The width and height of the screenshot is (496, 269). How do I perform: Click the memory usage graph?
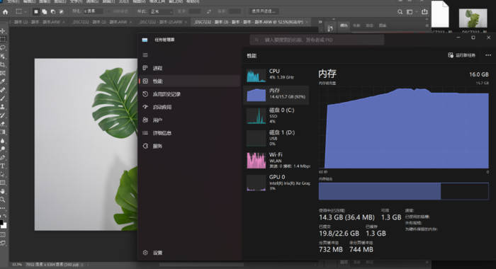(404, 127)
